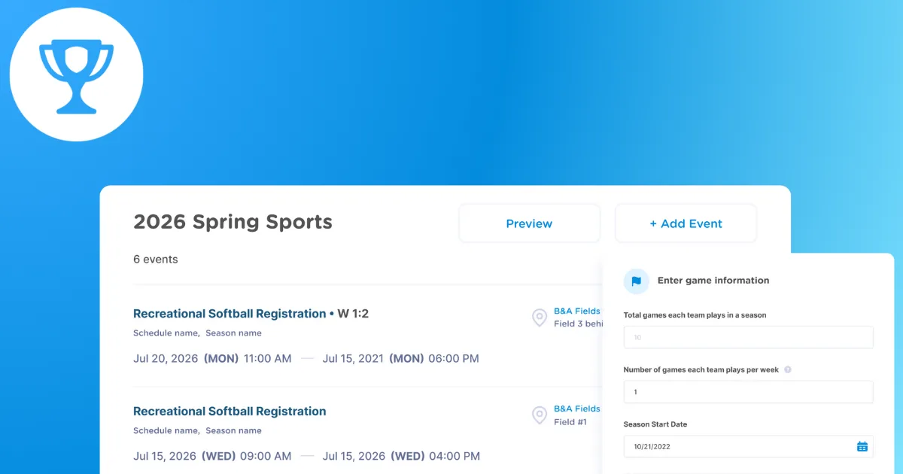Click the Total games in a season field
903x474 pixels.
(x=748, y=337)
